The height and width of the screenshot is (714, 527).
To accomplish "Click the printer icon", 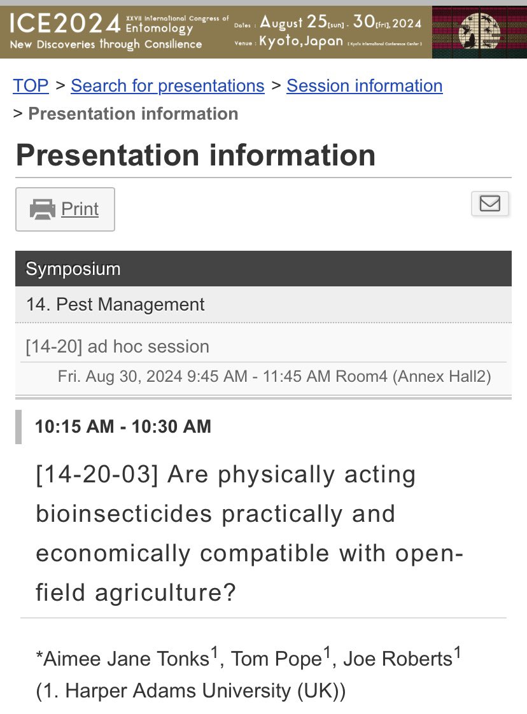I will 43,209.
